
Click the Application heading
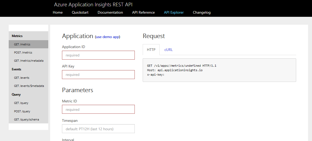pos(78,36)
